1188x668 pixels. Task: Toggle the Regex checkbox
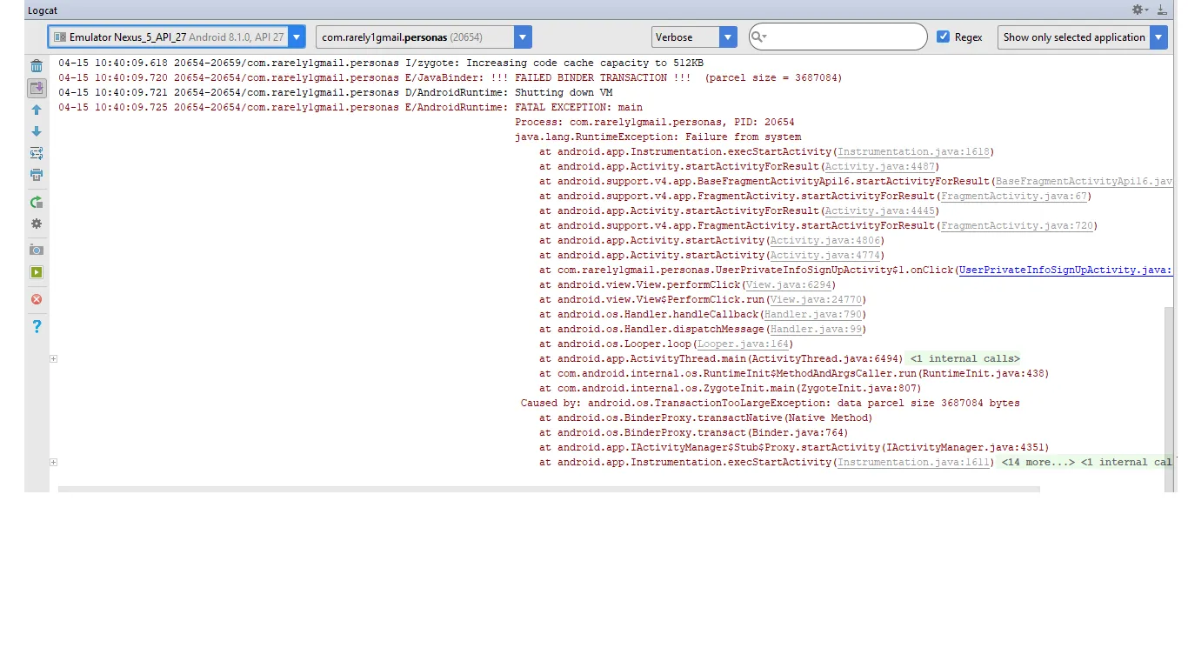pos(944,37)
